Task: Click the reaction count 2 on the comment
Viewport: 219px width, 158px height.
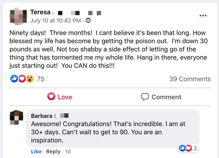Action: (195, 148)
